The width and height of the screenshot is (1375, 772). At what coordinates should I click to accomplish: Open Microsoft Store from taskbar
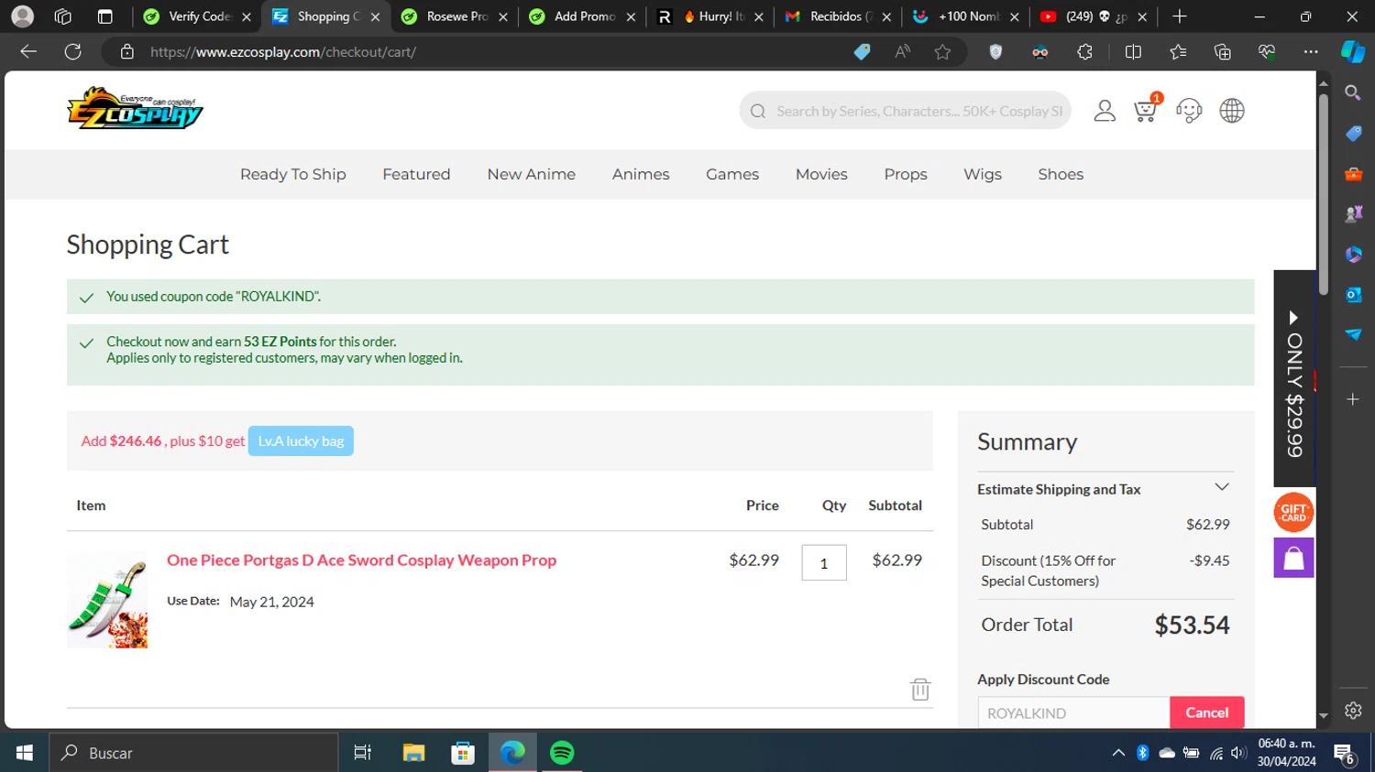[463, 753]
